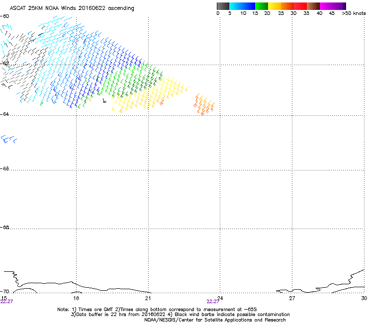Click the brown 35-40 knots legend swatch

[313, 6]
